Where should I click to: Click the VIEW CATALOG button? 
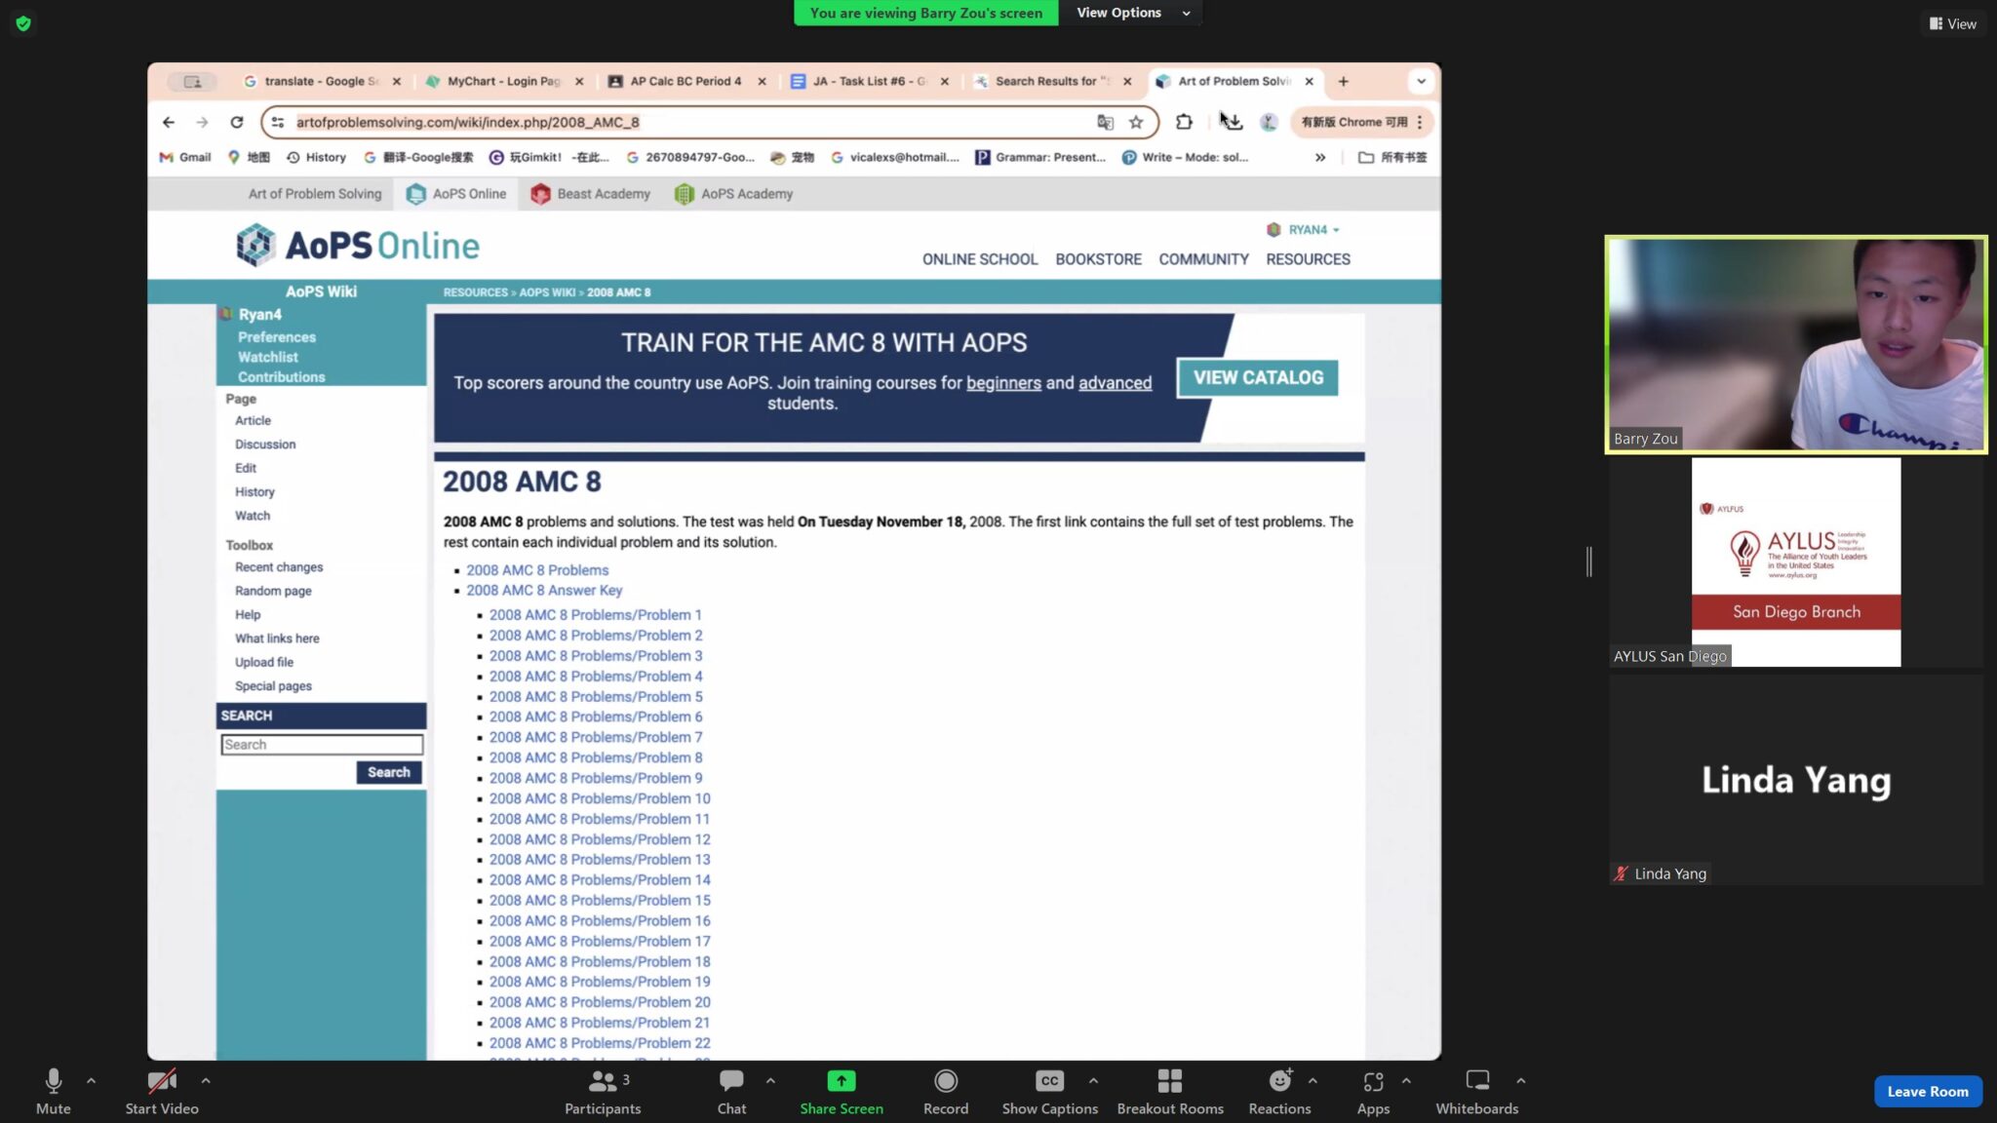coord(1258,377)
